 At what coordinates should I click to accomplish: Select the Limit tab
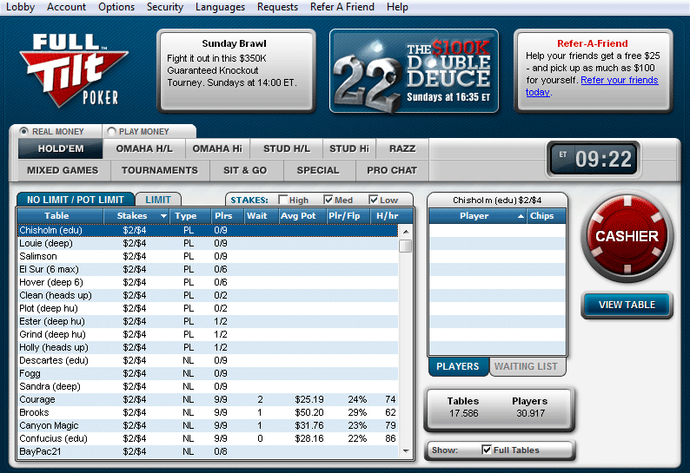[x=158, y=200]
